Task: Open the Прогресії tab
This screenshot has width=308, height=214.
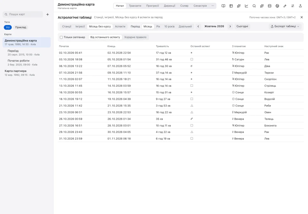Action: 152,6
